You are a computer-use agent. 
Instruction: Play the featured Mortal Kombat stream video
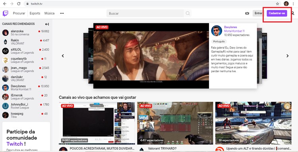(x=151, y=56)
